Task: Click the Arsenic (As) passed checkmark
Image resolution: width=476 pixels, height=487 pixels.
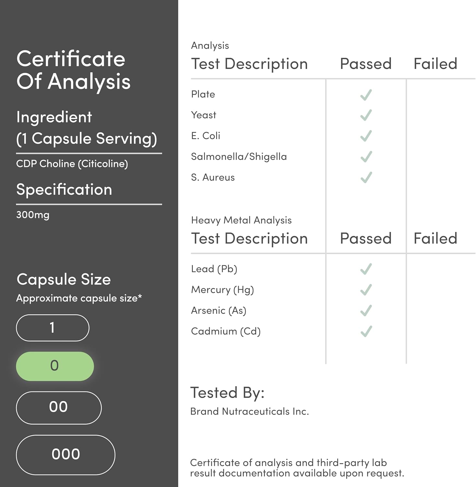Action: [x=366, y=311]
